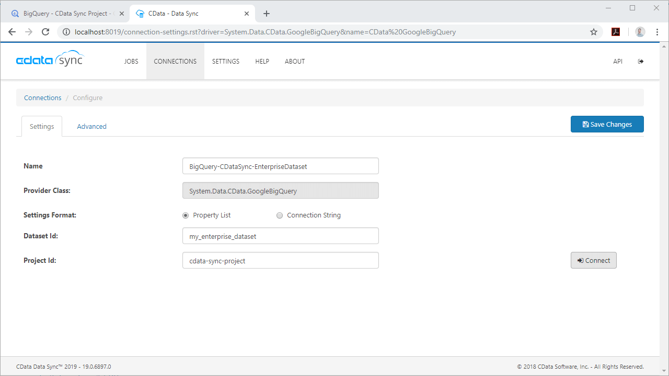Image resolution: width=669 pixels, height=376 pixels.
Task: Navigate back via the Connections breadcrumb link
Action: (42, 98)
